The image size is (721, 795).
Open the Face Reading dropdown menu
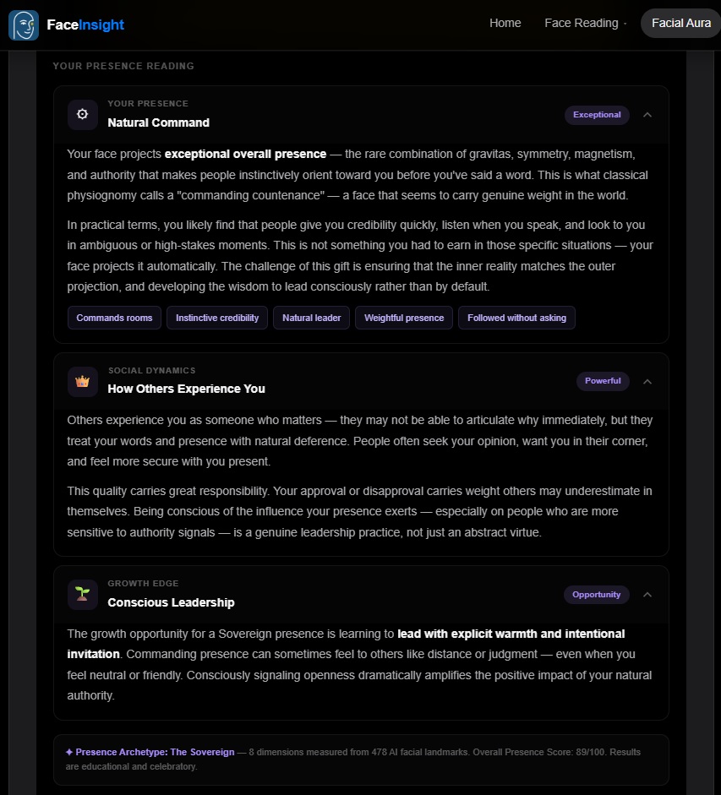586,24
